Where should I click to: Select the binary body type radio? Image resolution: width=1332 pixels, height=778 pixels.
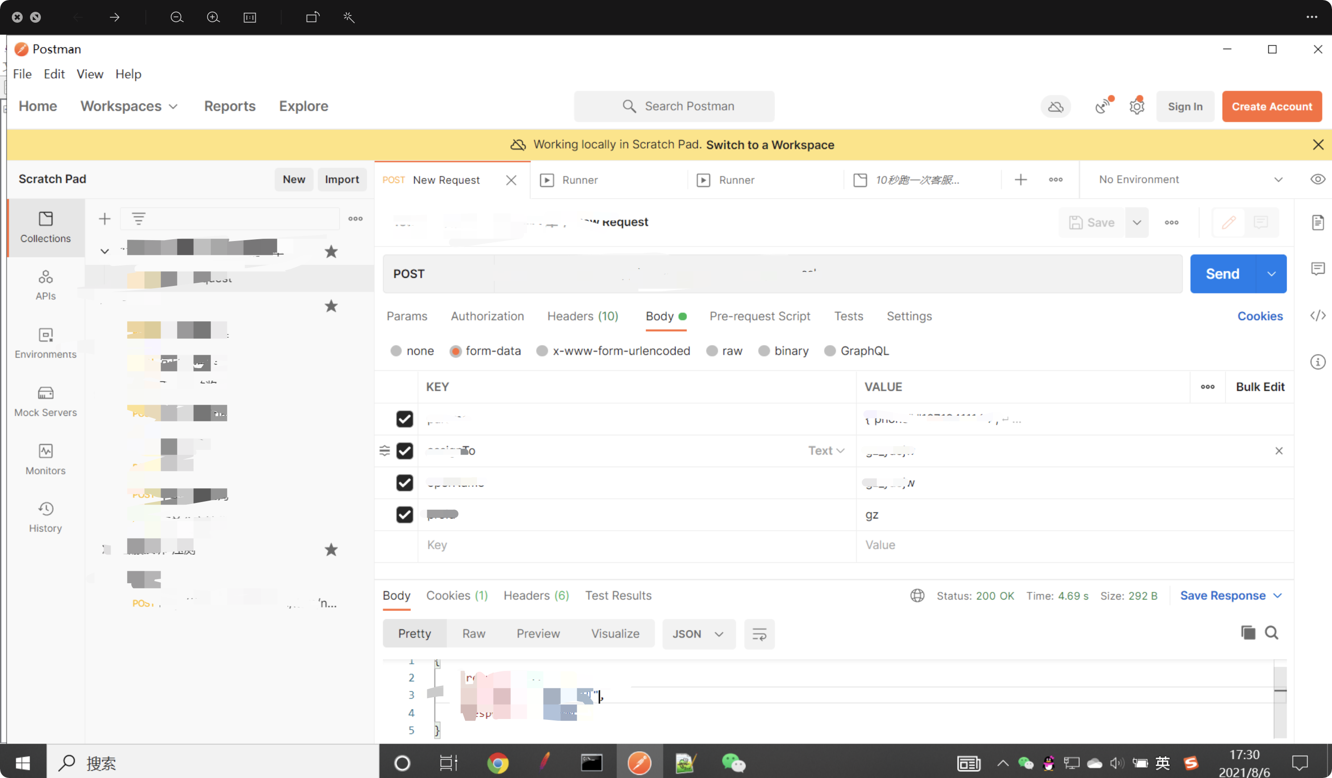click(x=764, y=351)
